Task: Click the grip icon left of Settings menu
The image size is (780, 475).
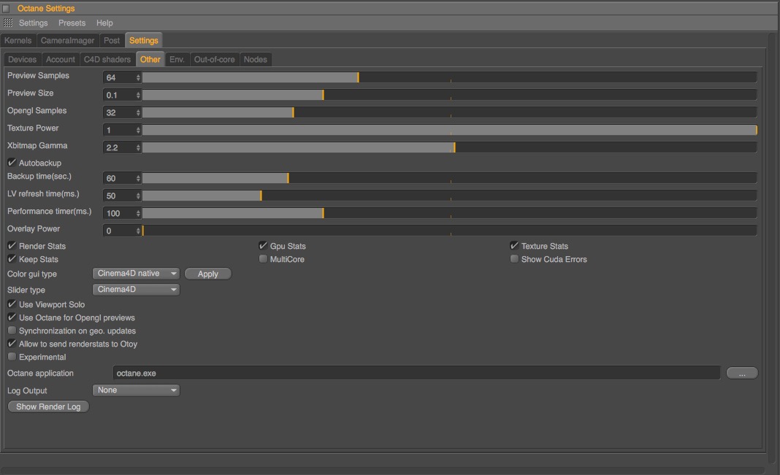Action: [8, 23]
